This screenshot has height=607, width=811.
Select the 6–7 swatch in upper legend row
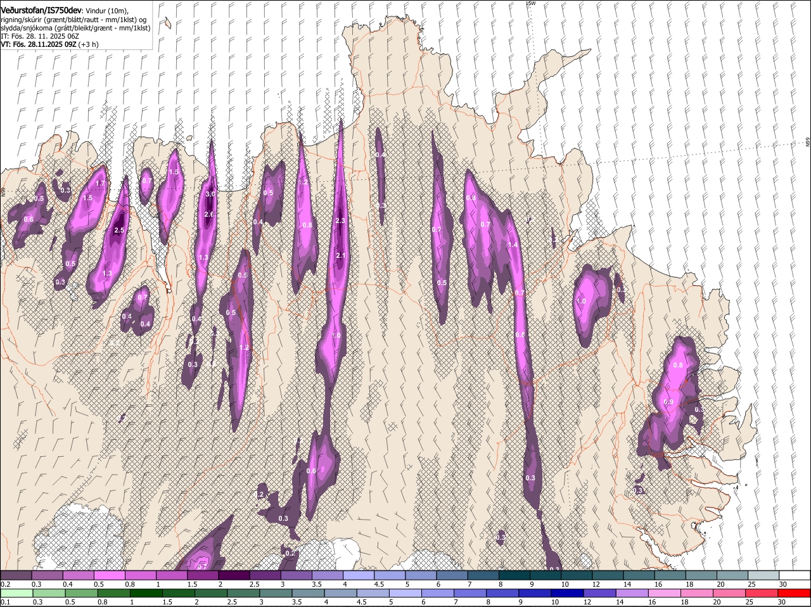452,575
